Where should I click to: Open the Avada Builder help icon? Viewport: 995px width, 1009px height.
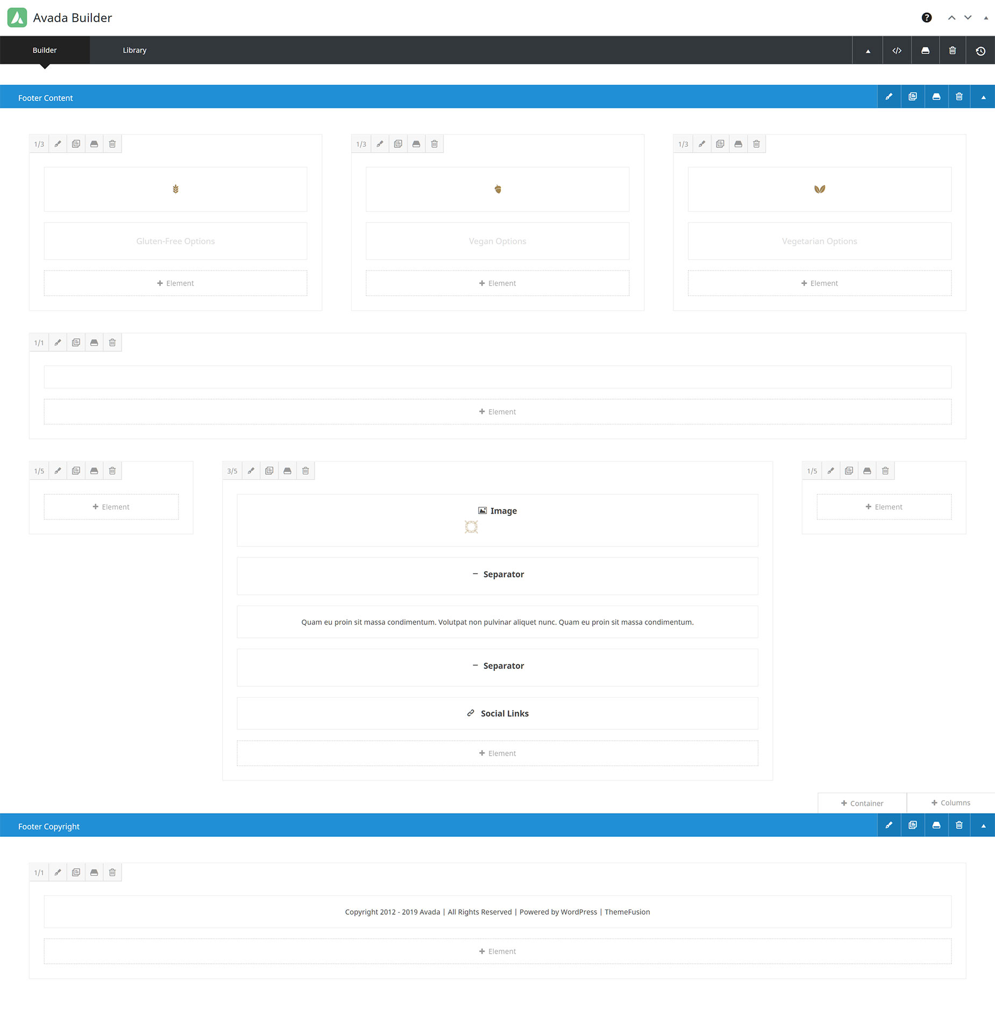[x=926, y=18]
